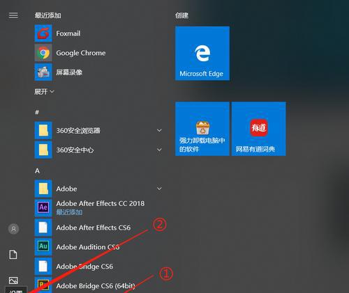Screen dimensions: 349x293
Task: Click the After Effects CC 2018 Ae icon
Action: tap(43, 208)
